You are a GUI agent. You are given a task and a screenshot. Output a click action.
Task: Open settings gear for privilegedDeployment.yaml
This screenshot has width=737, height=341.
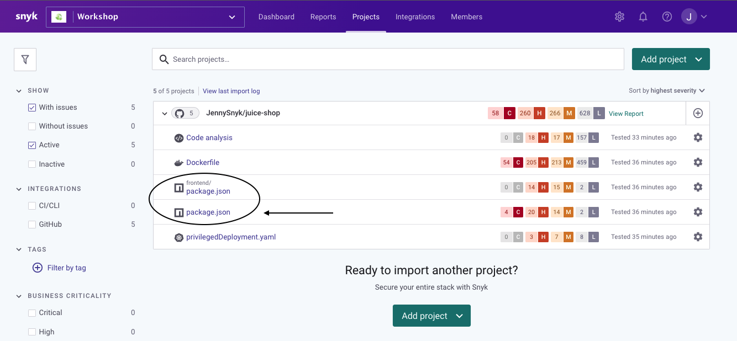[698, 237]
